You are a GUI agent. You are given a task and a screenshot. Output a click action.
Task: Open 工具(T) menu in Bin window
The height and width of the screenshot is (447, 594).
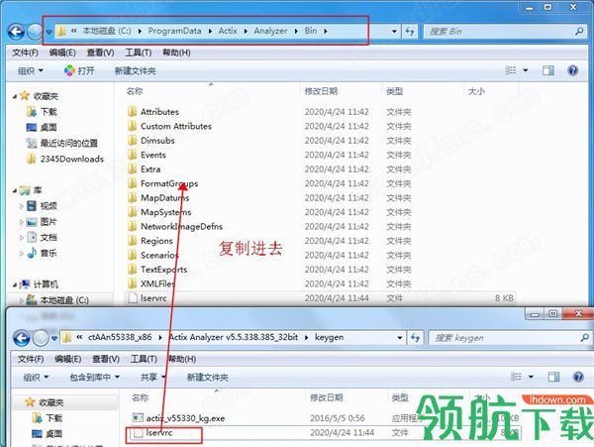(139, 53)
